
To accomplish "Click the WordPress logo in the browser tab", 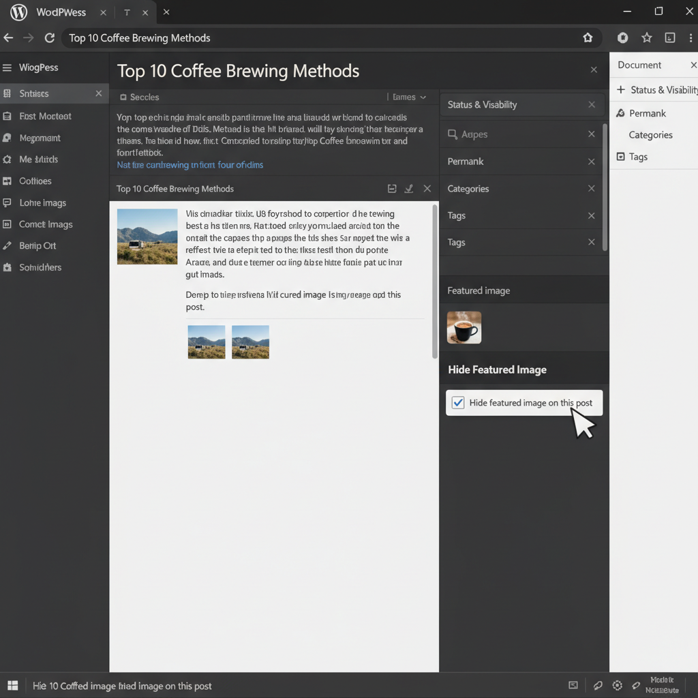I will tap(18, 12).
